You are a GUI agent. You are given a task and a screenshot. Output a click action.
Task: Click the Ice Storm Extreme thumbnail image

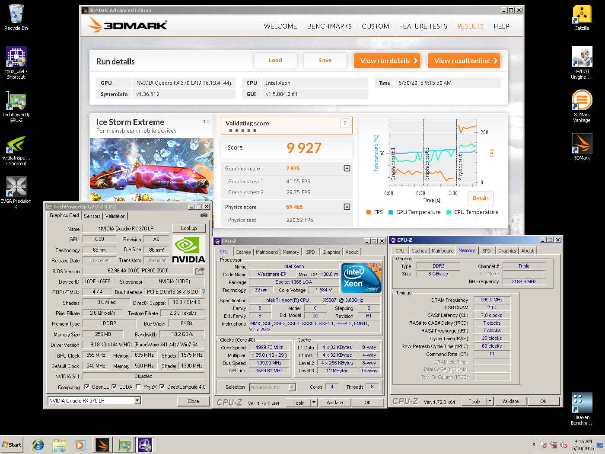click(x=152, y=169)
